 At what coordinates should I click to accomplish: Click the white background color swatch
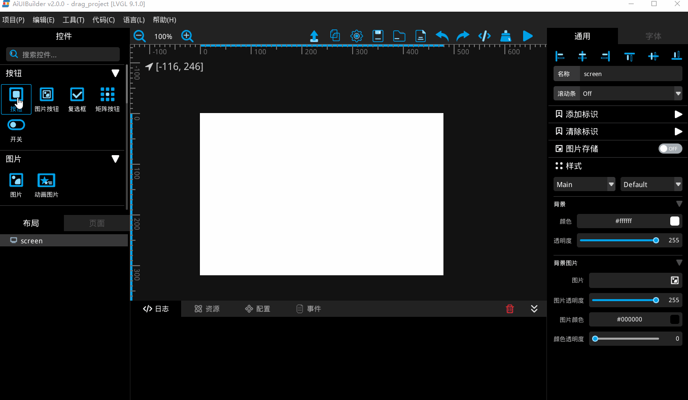(x=674, y=221)
